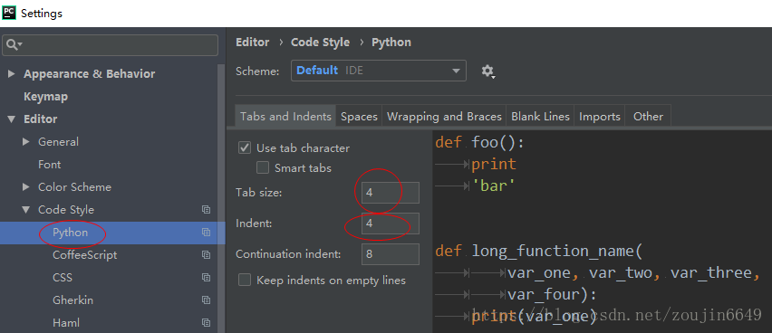Click copy icon beside Haml
Screen dimensions: 772x333
tap(207, 323)
